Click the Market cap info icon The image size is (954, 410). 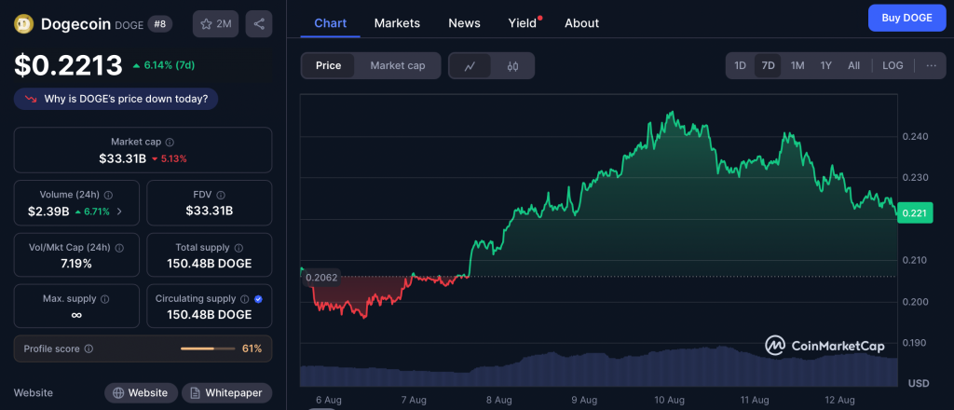click(x=169, y=142)
